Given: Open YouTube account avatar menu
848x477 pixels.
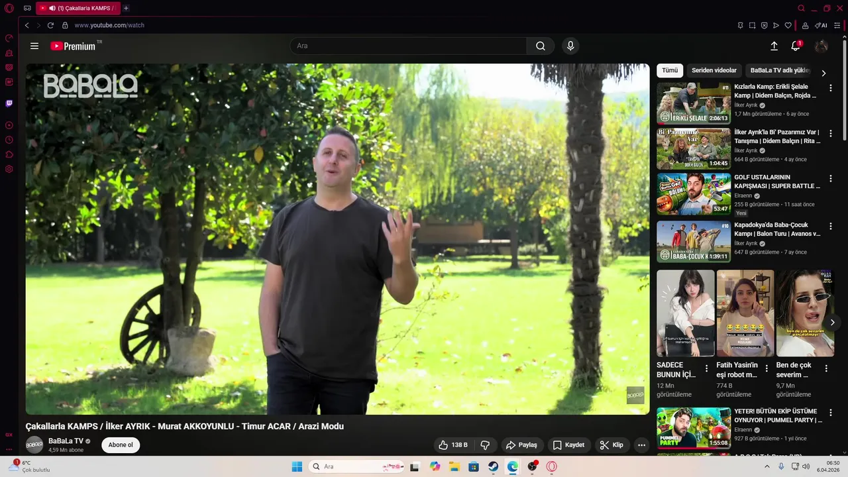Looking at the screenshot, I should pos(821,46).
